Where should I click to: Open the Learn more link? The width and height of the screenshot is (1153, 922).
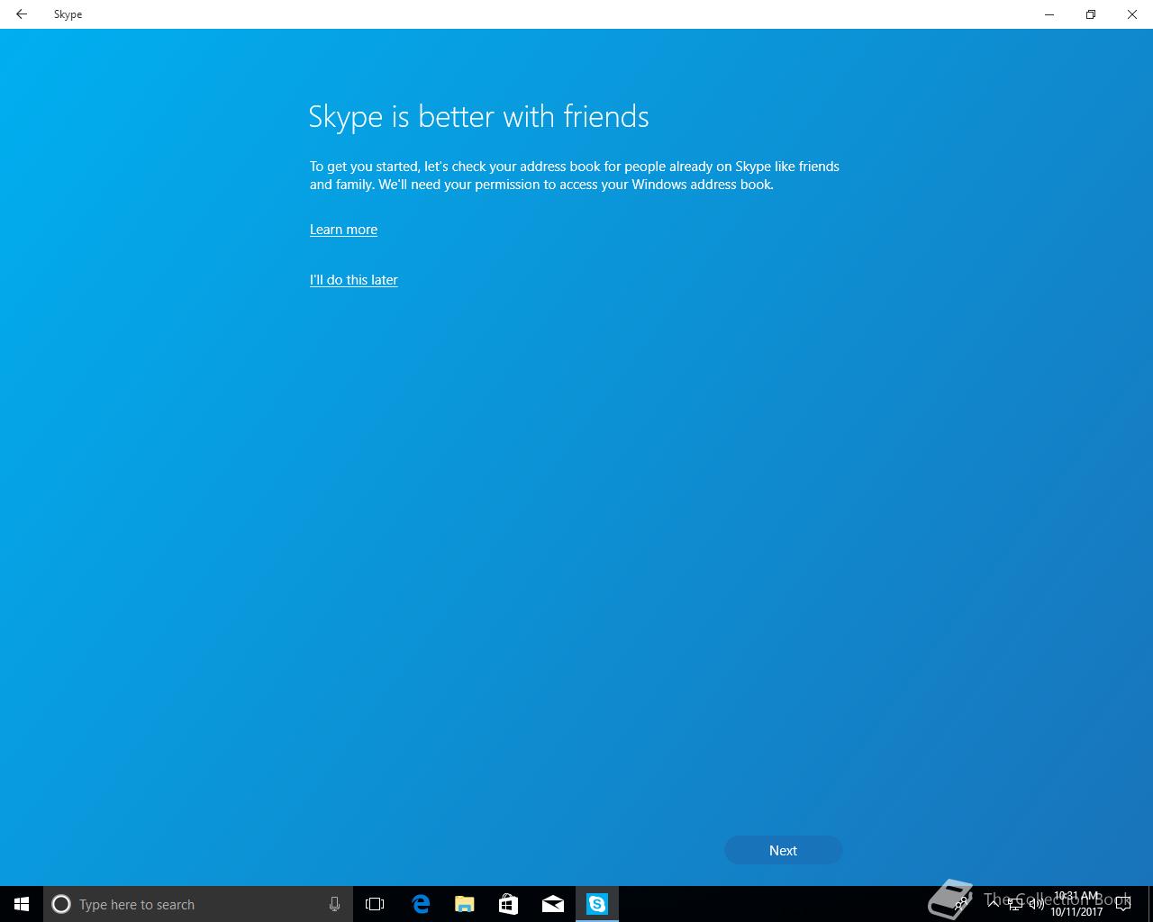[343, 230]
